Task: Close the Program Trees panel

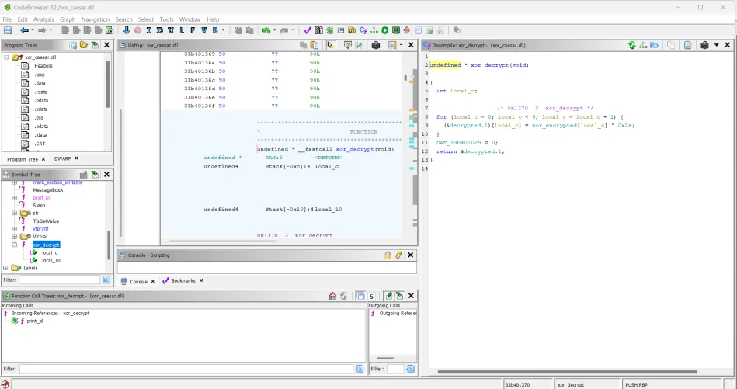Action: coord(106,45)
